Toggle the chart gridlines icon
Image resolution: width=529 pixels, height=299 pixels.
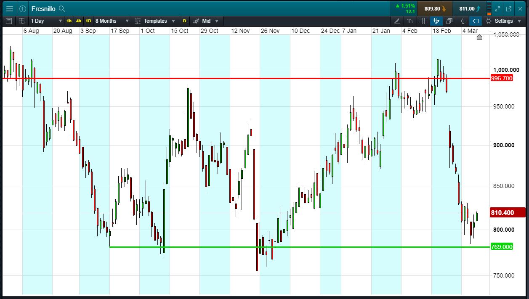coord(423,21)
